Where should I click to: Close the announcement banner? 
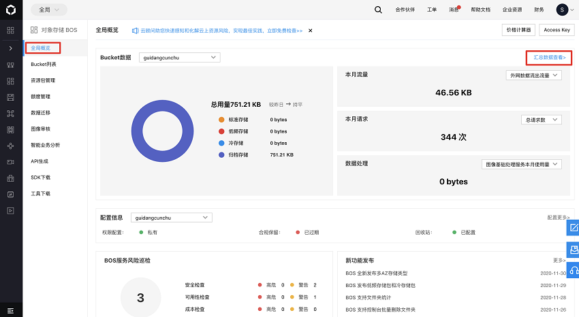pyautogui.click(x=311, y=31)
